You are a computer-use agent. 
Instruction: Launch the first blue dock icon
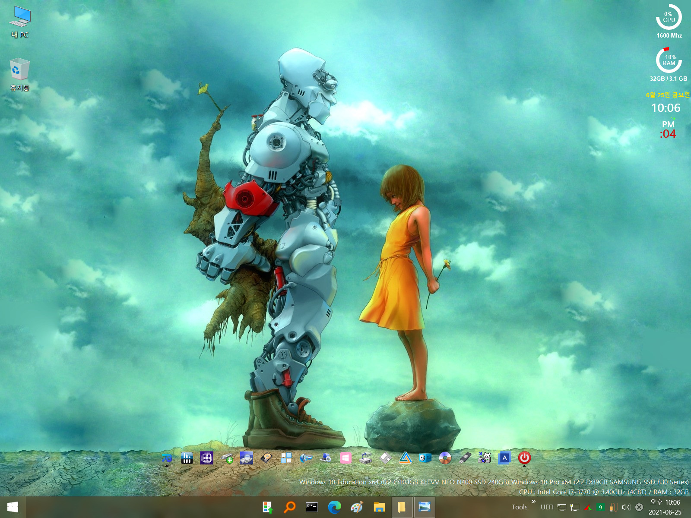(167, 458)
